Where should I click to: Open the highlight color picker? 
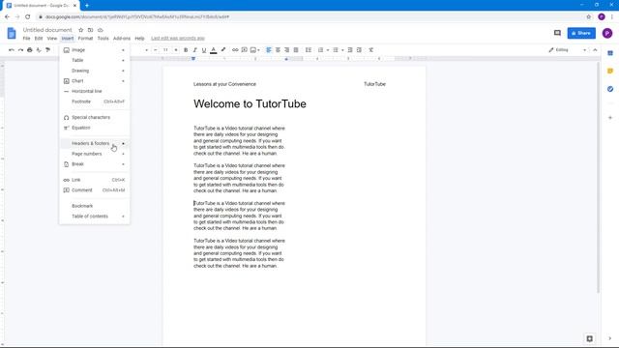[223, 50]
